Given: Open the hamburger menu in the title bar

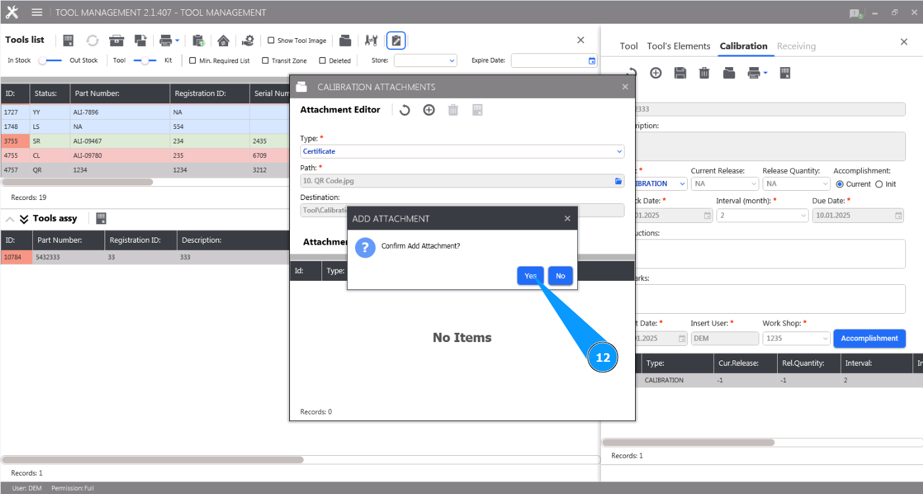Looking at the screenshot, I should tap(37, 12).
